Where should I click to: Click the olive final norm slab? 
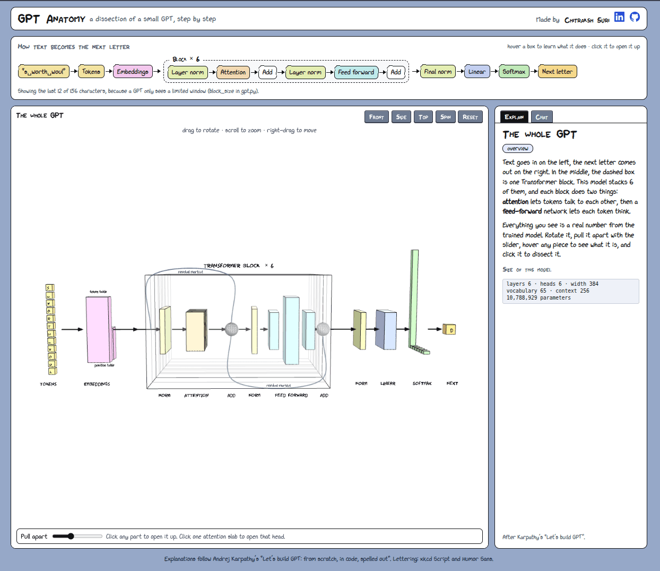(x=360, y=330)
